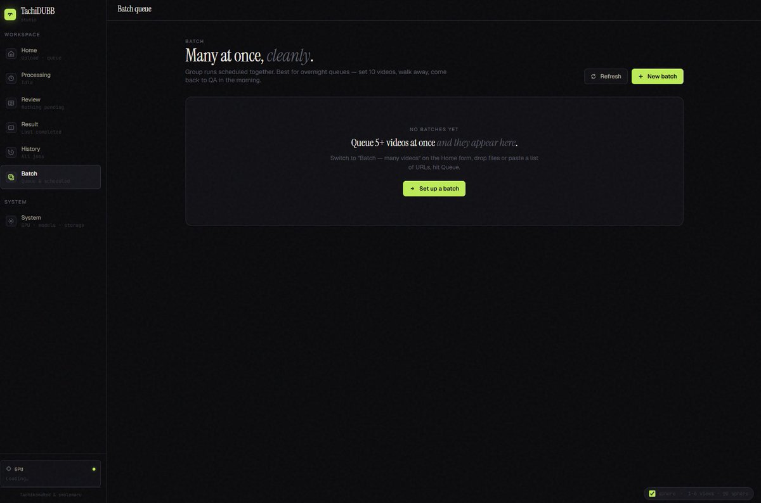Screen dimensions: 761x503
Task: Toggle the sphere checkbox at bottom right
Action: pyautogui.click(x=652, y=493)
